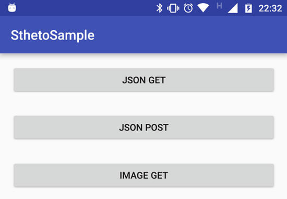The height and width of the screenshot is (199, 287).
Task: Tap the IMAGE GET button
Action: [144, 175]
